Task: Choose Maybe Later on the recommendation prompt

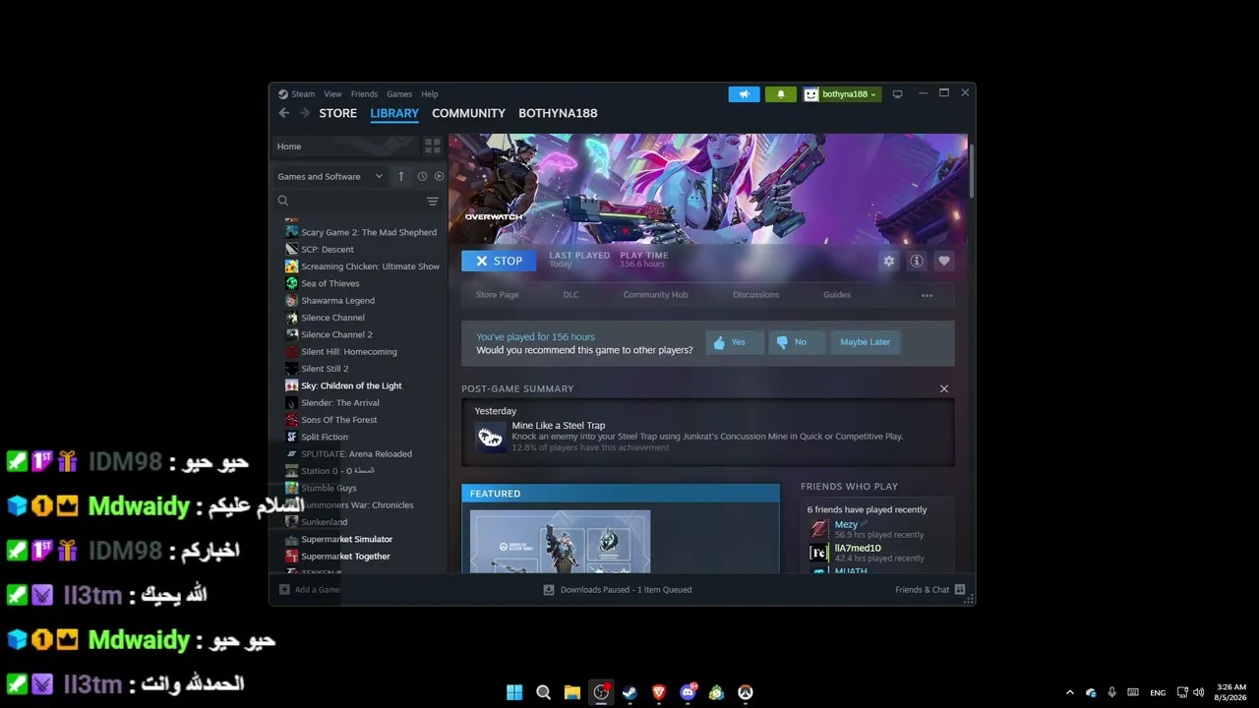Action: (x=866, y=342)
